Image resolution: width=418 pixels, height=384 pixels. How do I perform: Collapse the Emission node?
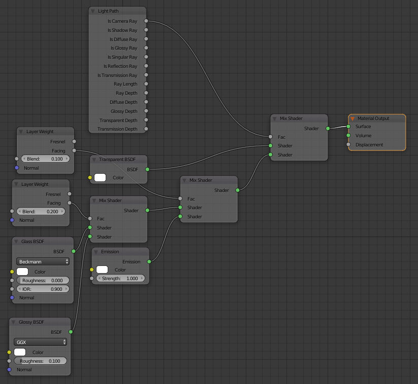[x=95, y=252]
